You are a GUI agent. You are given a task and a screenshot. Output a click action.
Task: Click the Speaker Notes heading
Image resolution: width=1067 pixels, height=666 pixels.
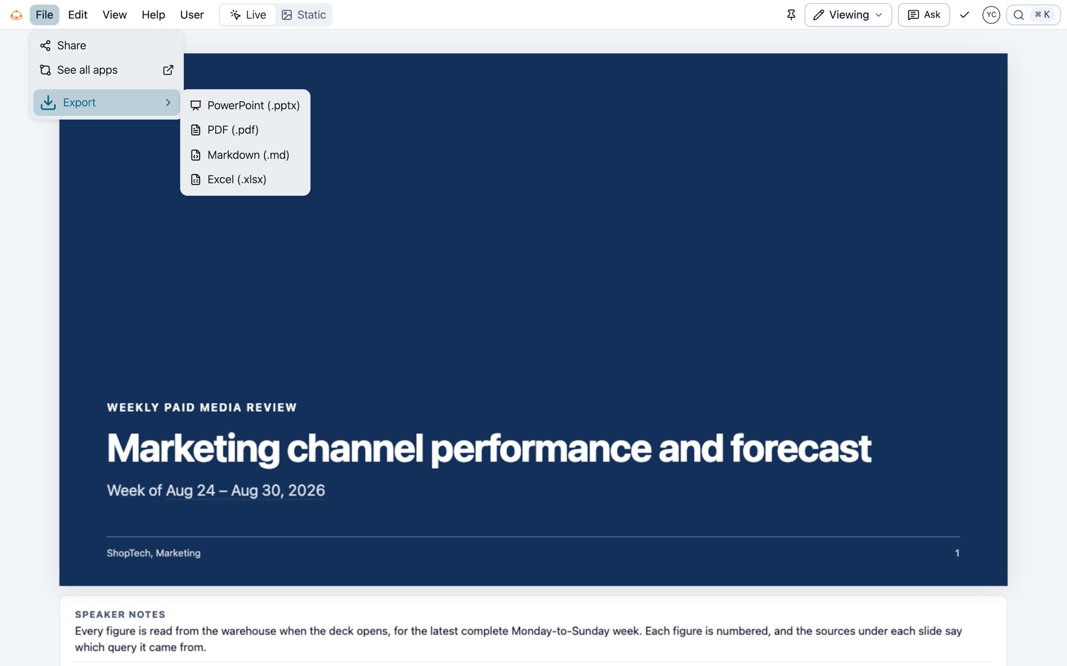pos(120,614)
